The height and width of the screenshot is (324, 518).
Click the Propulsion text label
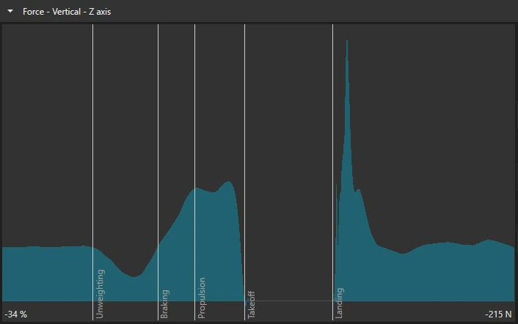[202, 298]
